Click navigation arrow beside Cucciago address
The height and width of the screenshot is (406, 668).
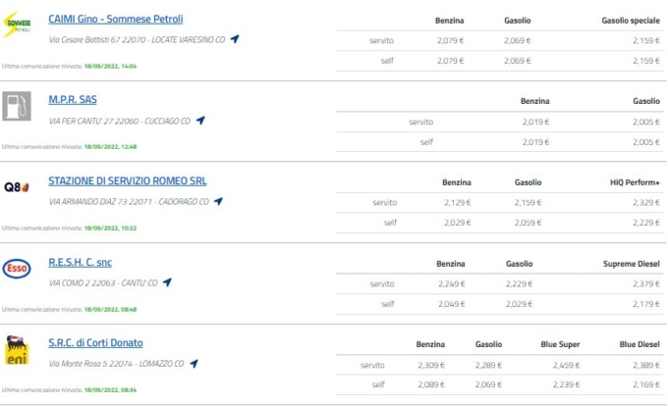tap(200, 121)
